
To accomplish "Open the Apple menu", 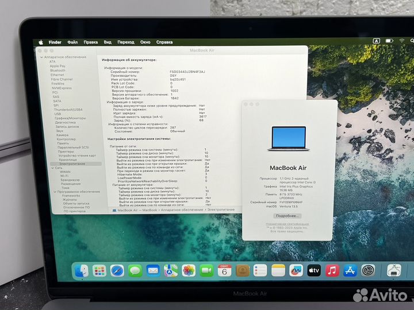I will (41, 42).
